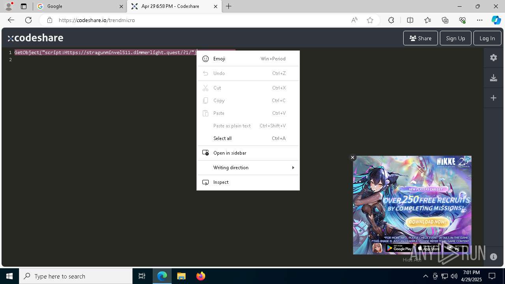Close the Codeshare tab
Viewport: 505px width, 284px height.
(215, 6)
